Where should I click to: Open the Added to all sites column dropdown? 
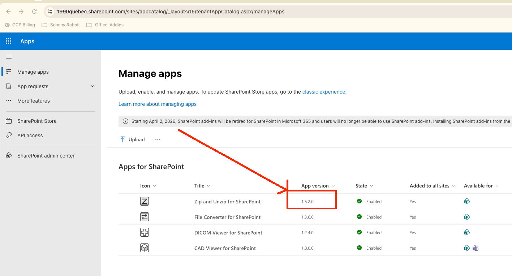454,186
